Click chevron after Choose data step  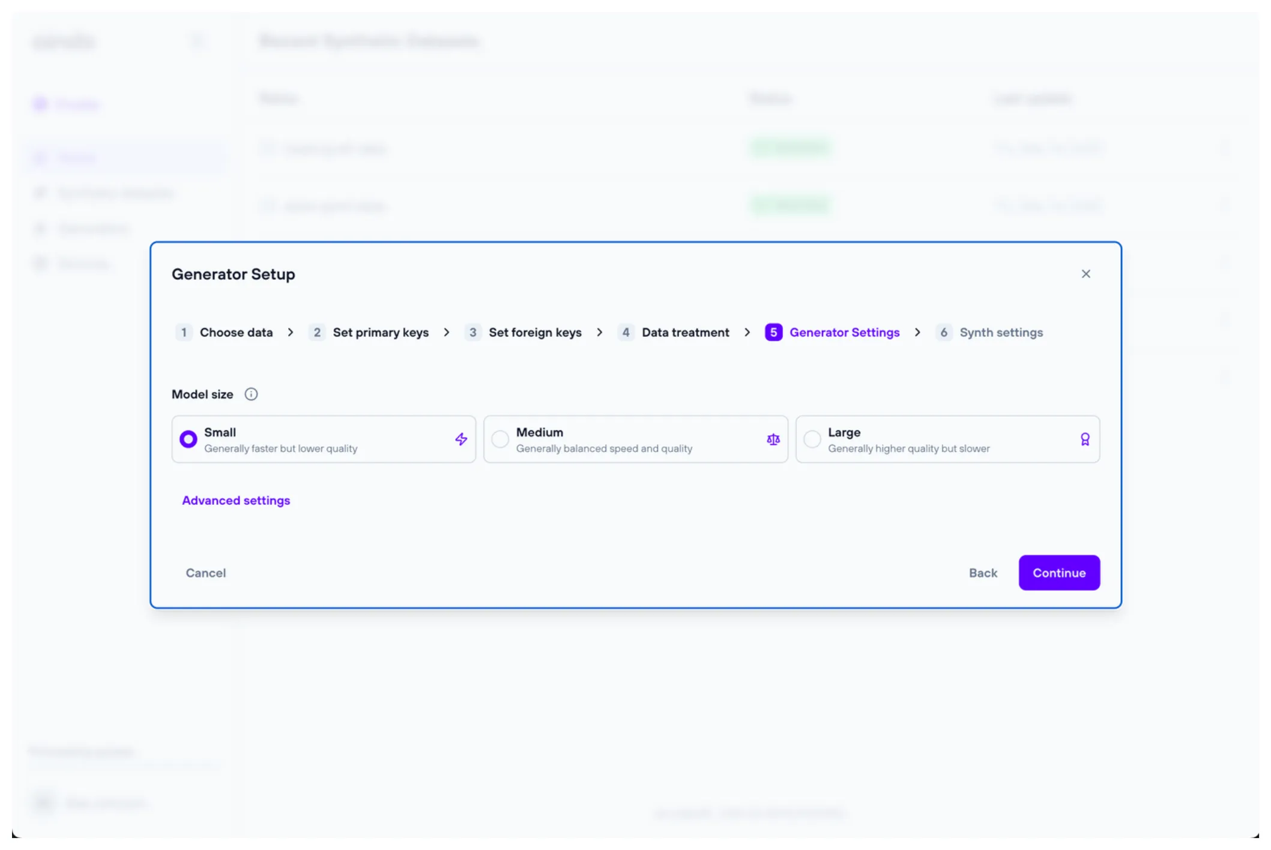pos(291,333)
